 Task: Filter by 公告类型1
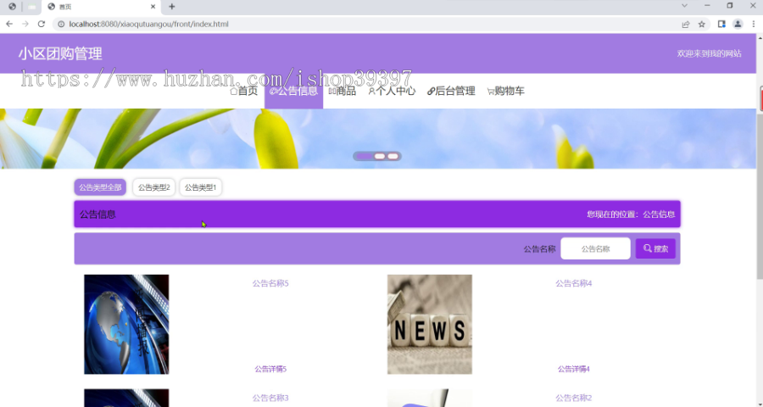[200, 187]
